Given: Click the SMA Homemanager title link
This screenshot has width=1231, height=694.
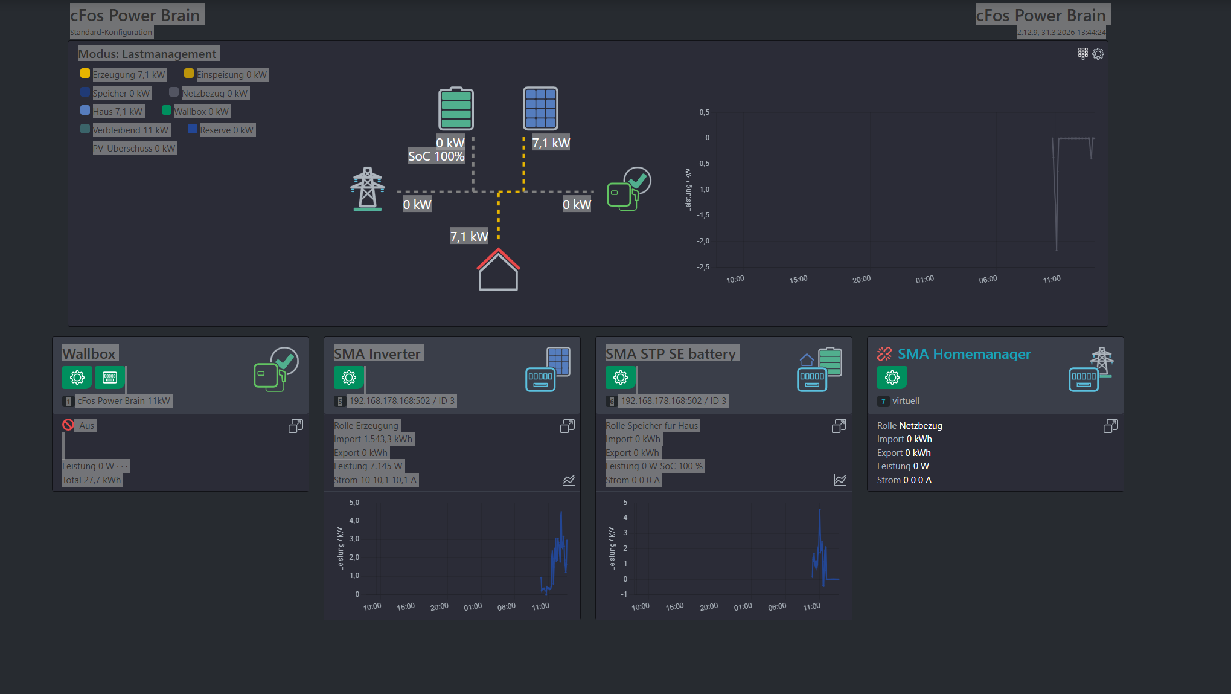Looking at the screenshot, I should click(x=964, y=354).
